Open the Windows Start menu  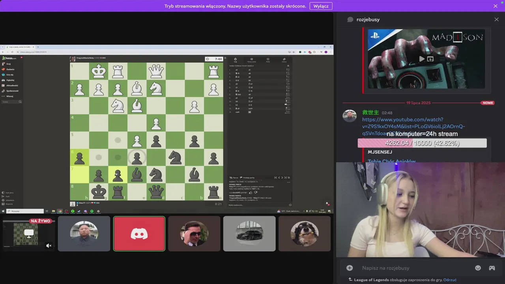pos(3,211)
